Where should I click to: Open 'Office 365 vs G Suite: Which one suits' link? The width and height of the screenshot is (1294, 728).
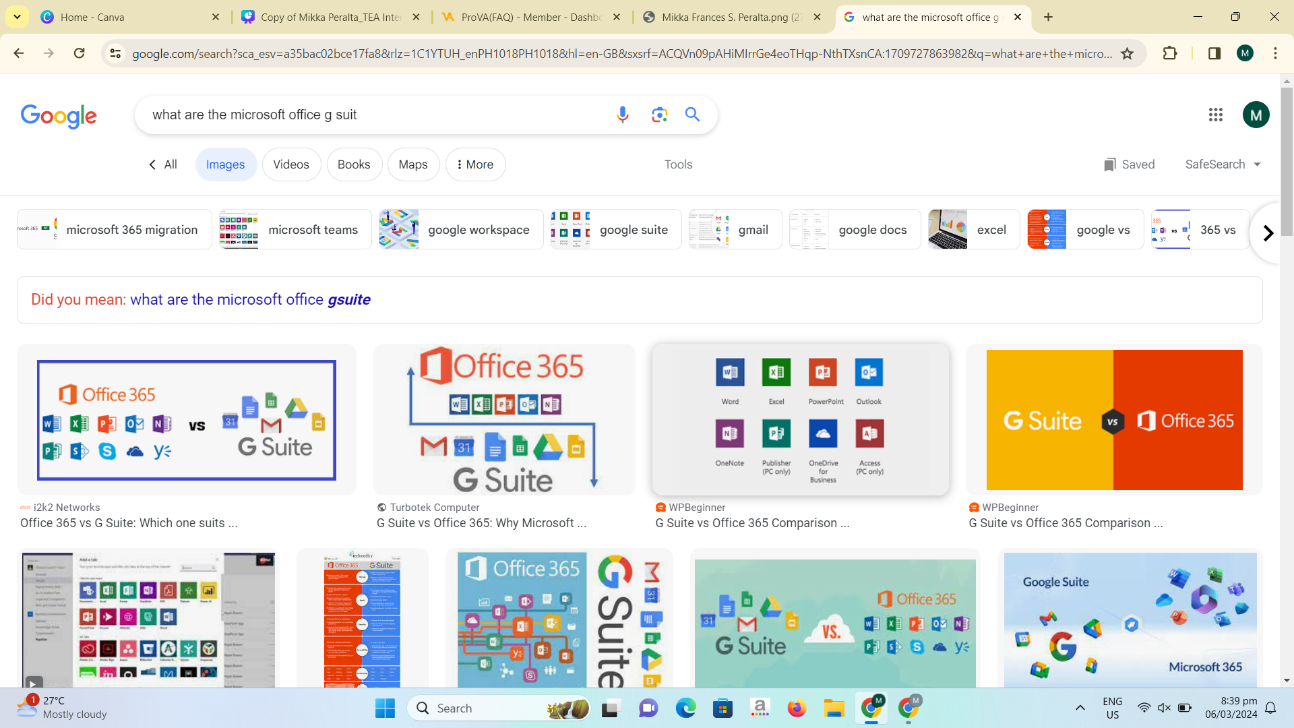[x=129, y=523]
